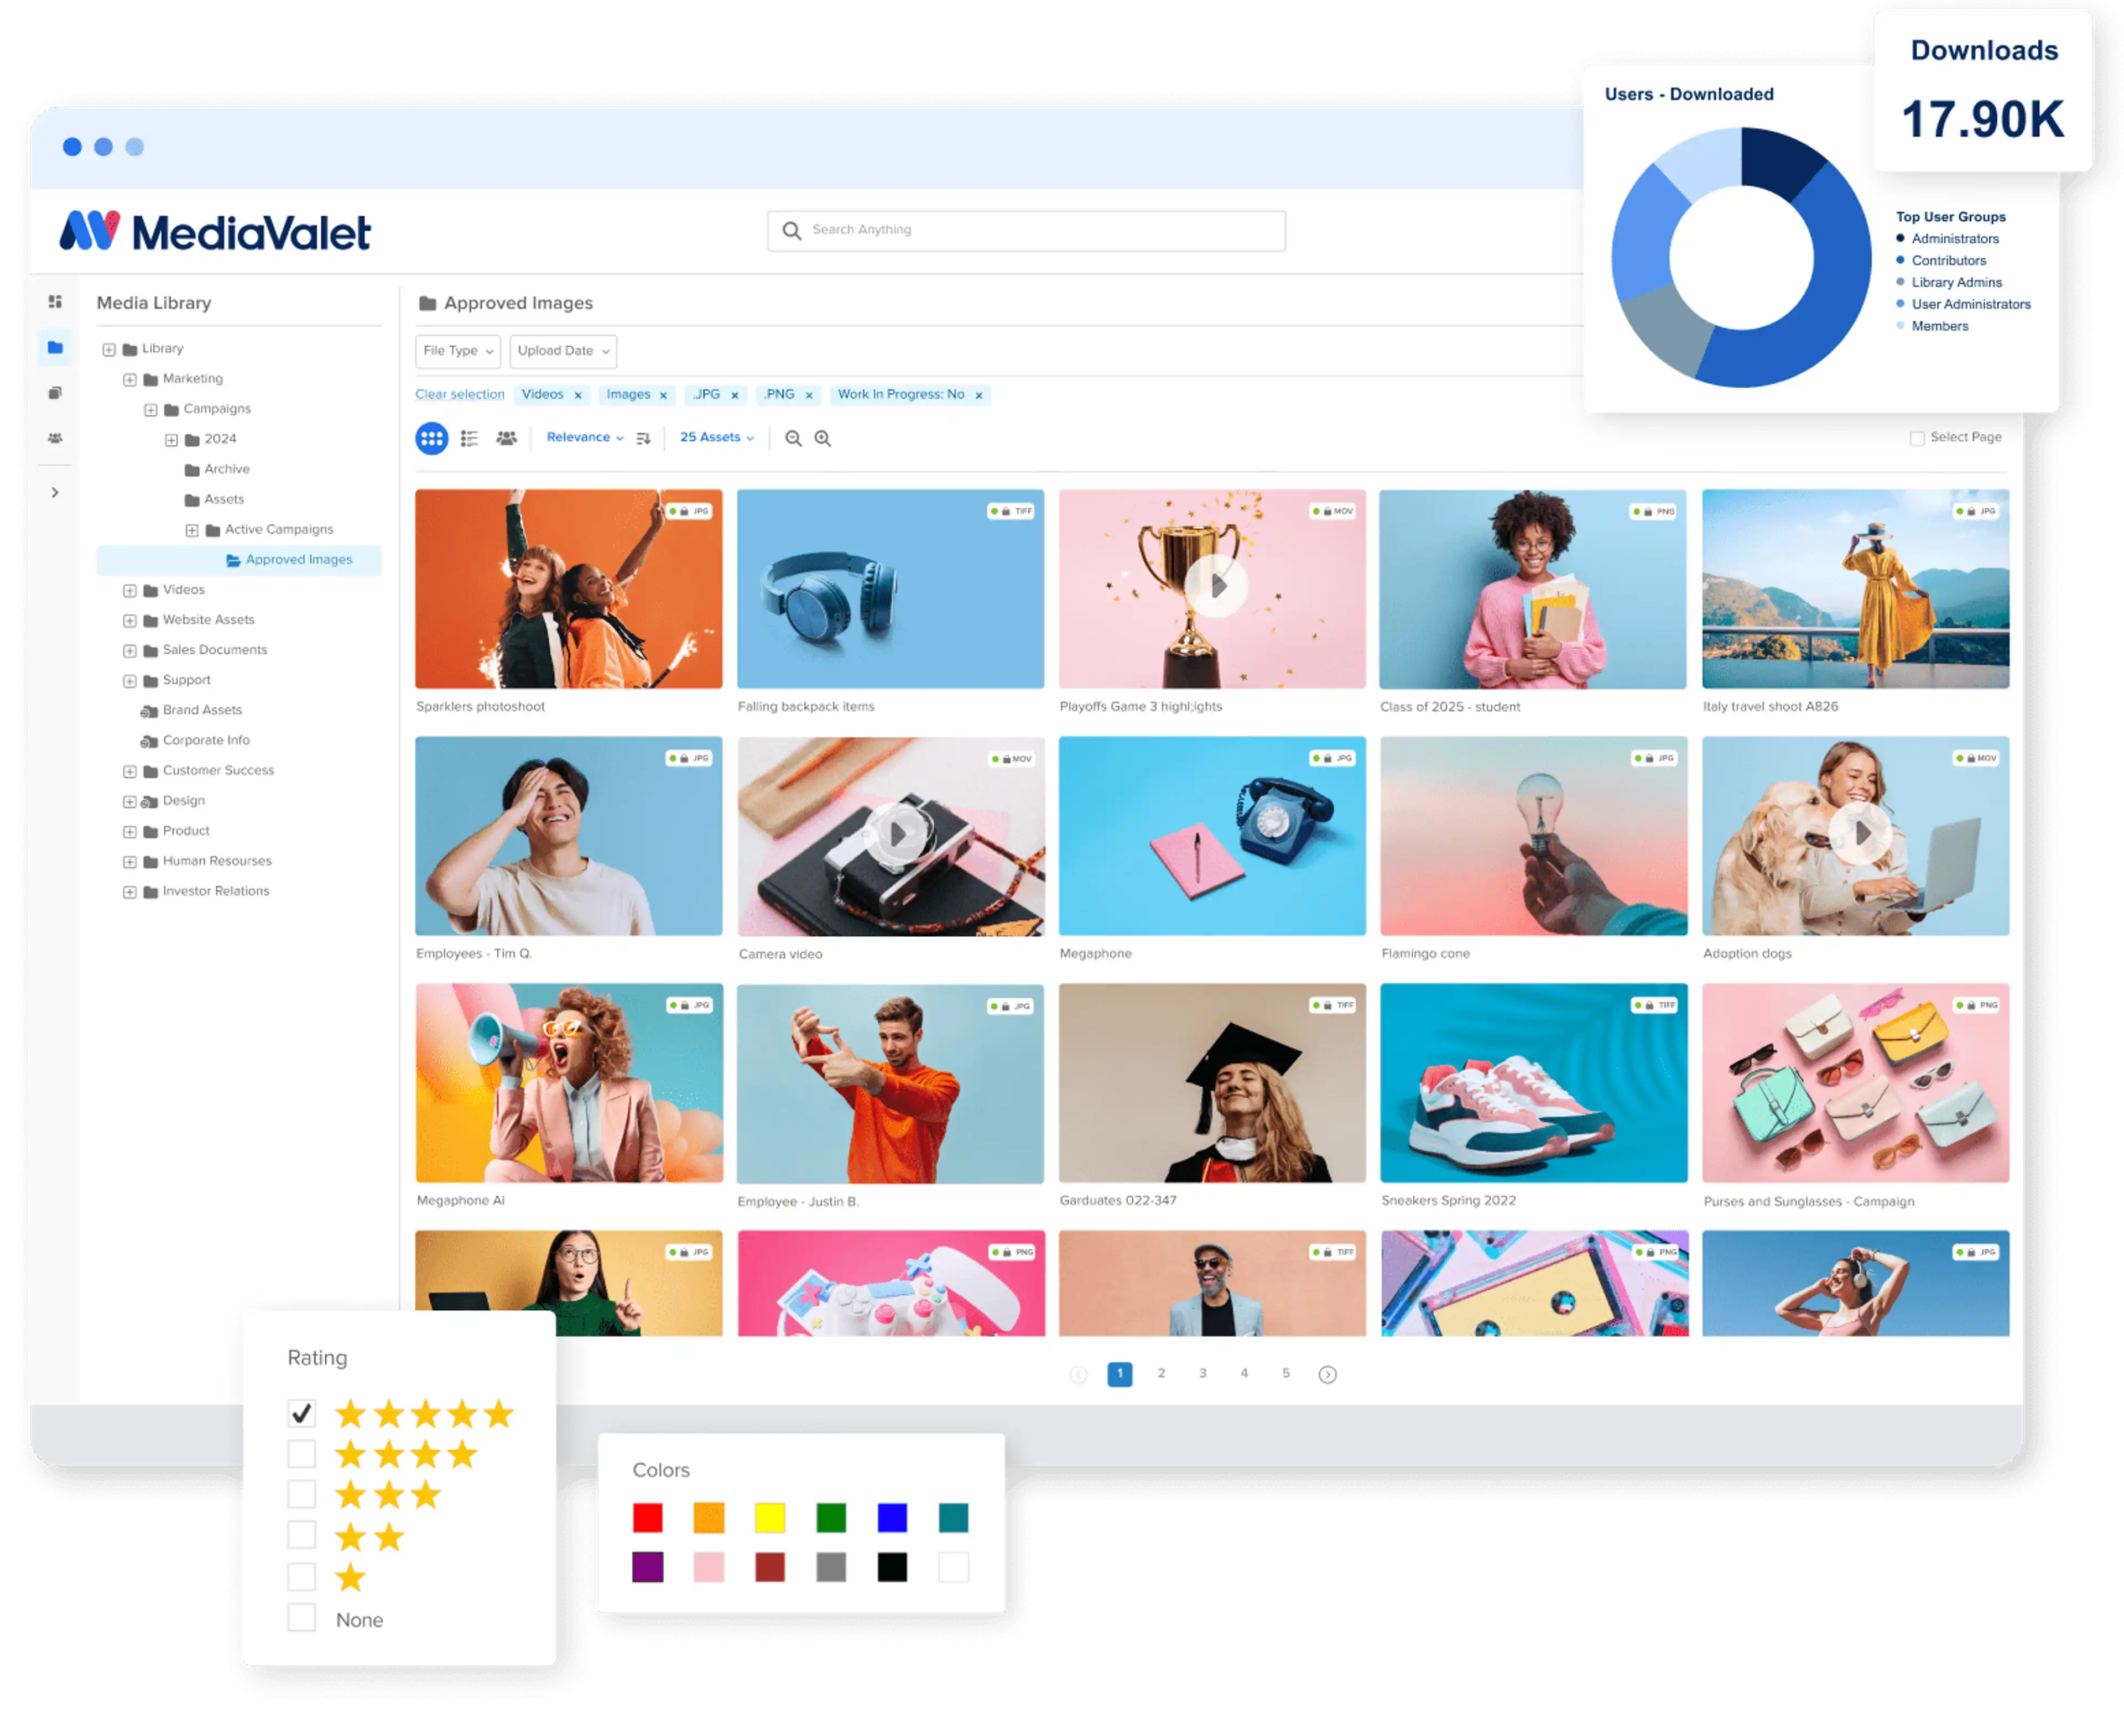Pick the purple color swatch
The height and width of the screenshot is (1736, 2124).
[647, 1567]
